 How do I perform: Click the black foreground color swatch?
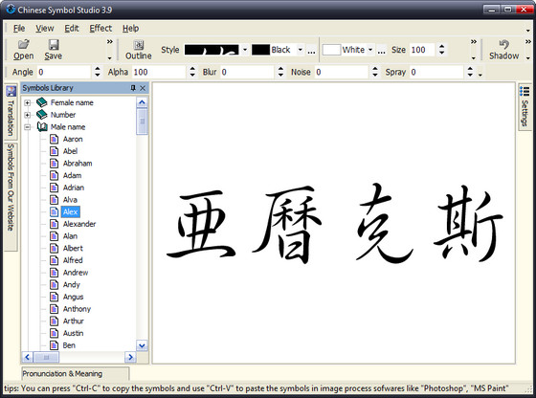[x=260, y=50]
